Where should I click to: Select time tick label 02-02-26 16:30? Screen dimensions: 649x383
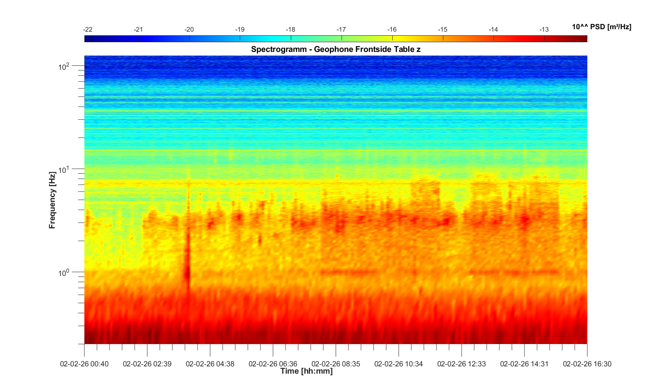(x=587, y=364)
